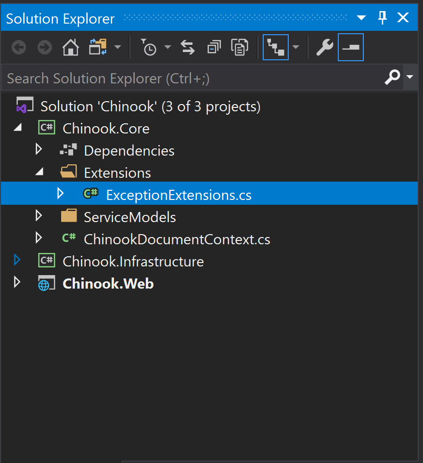The height and width of the screenshot is (463, 423).
Task: Click the Show All Files icon
Action: point(239,47)
